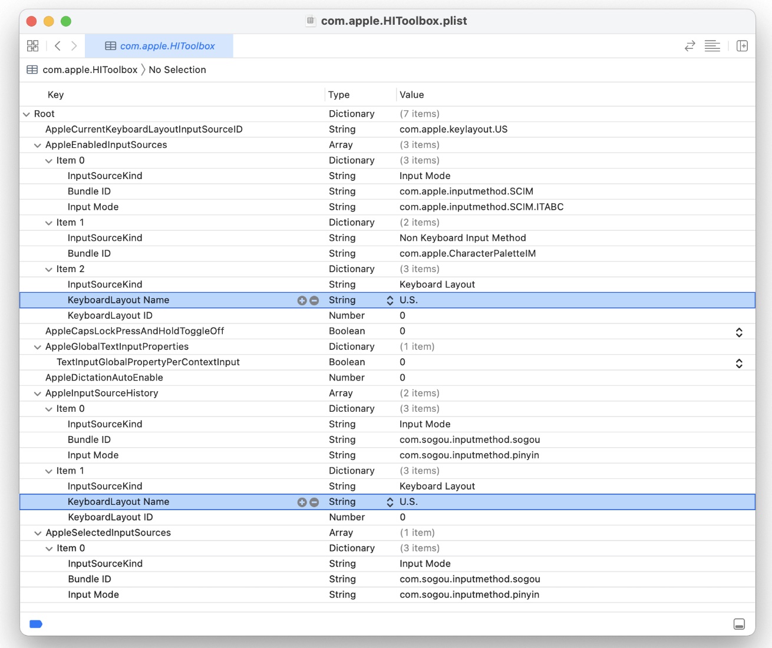Remove KeyboardLayout Name row in Item 2

point(314,300)
